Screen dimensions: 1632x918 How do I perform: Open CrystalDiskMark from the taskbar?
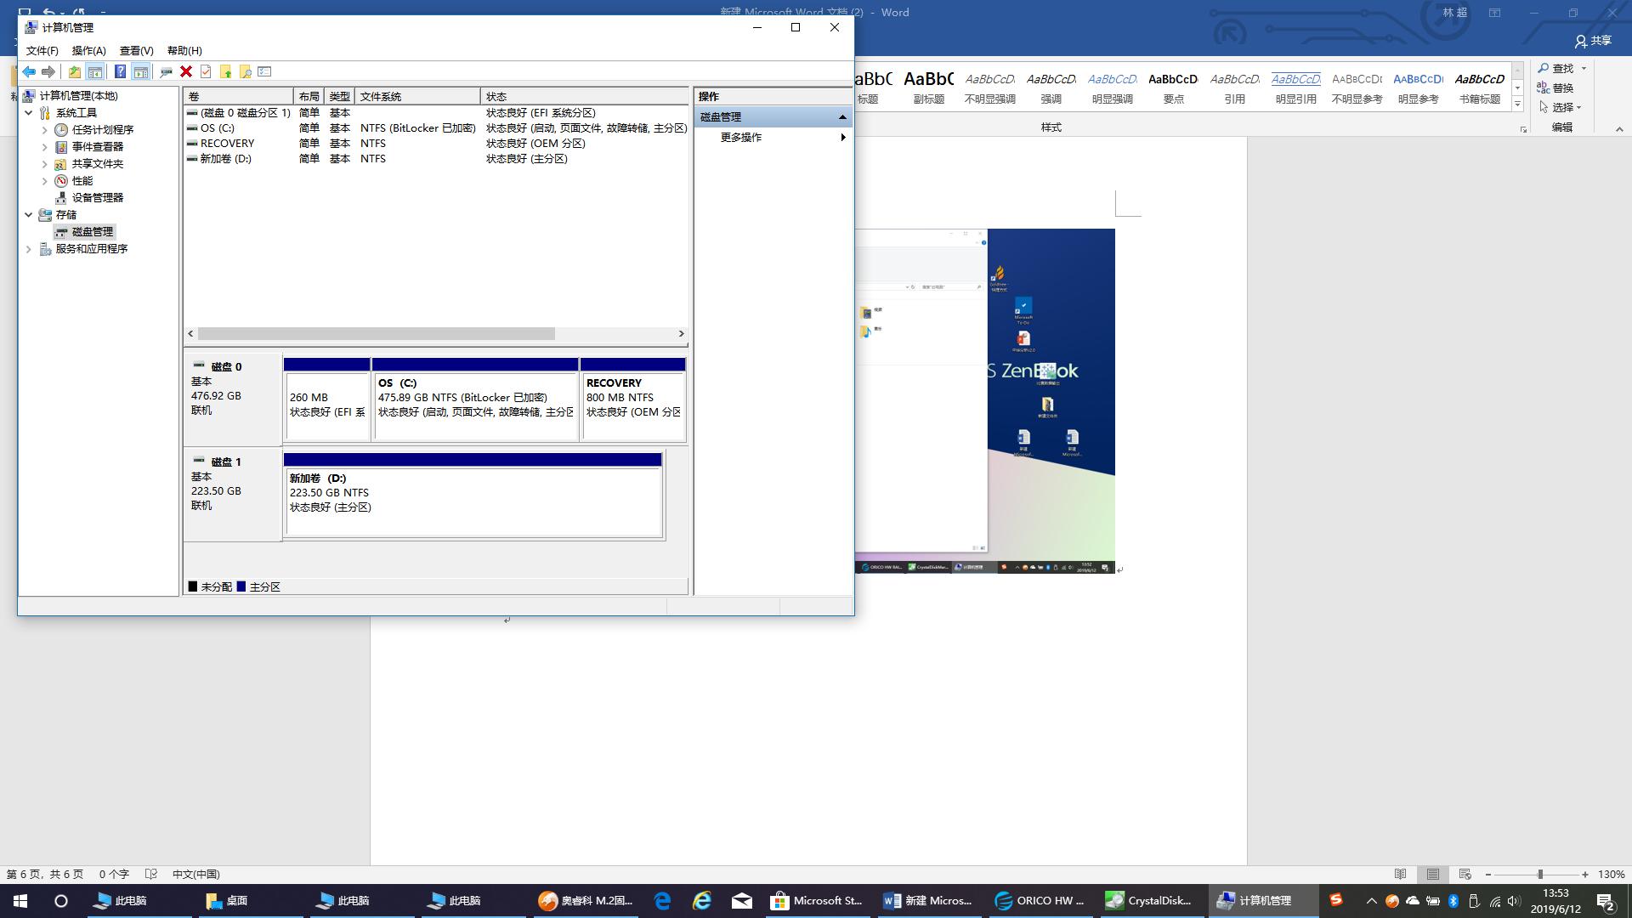(1149, 901)
